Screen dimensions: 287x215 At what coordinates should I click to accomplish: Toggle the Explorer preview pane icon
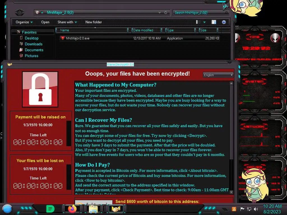coord(214,22)
